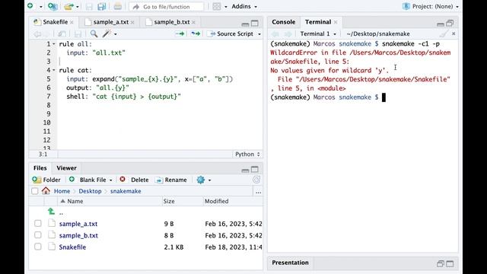Click the Create Project icon
Viewport: 487px width, 274px height.
53,6
